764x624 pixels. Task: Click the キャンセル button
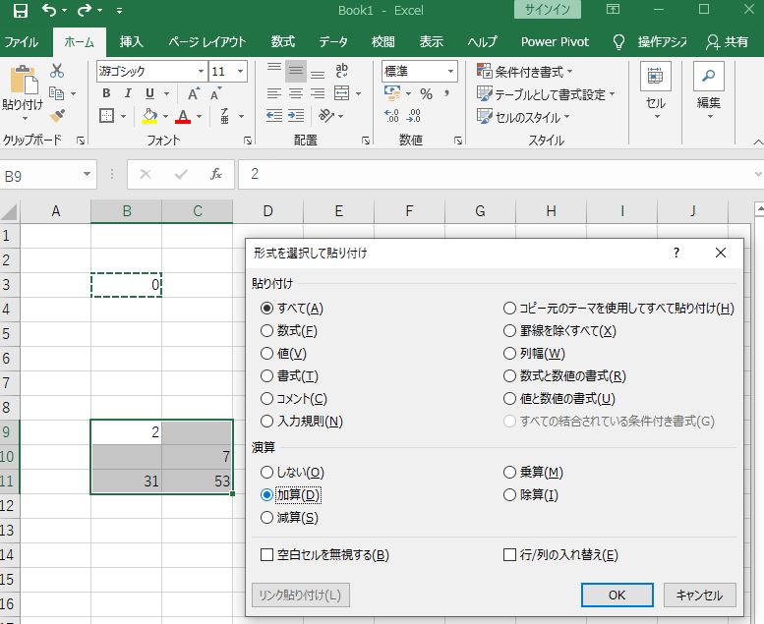[699, 595]
